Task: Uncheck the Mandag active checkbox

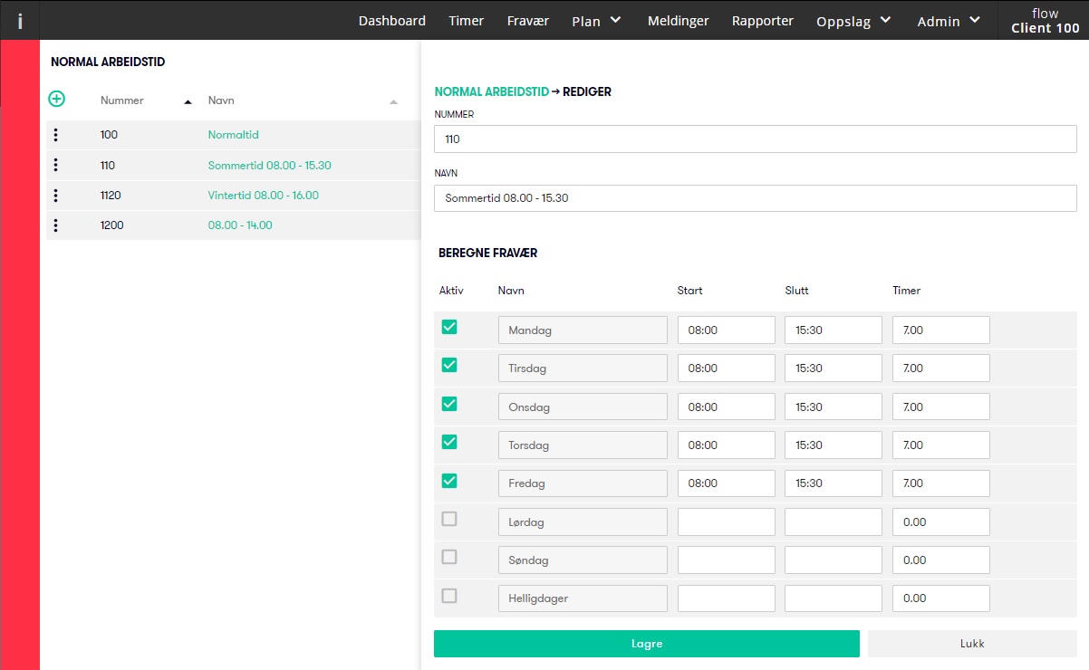Action: pos(449,327)
